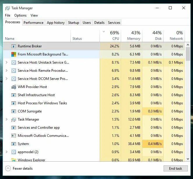The height and width of the screenshot is (179, 193).
Task: Sort by the Name column header
Action: pos(37,36)
